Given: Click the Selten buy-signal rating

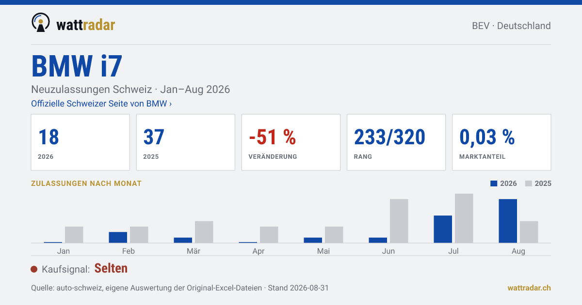Looking at the screenshot, I should (x=111, y=268).
